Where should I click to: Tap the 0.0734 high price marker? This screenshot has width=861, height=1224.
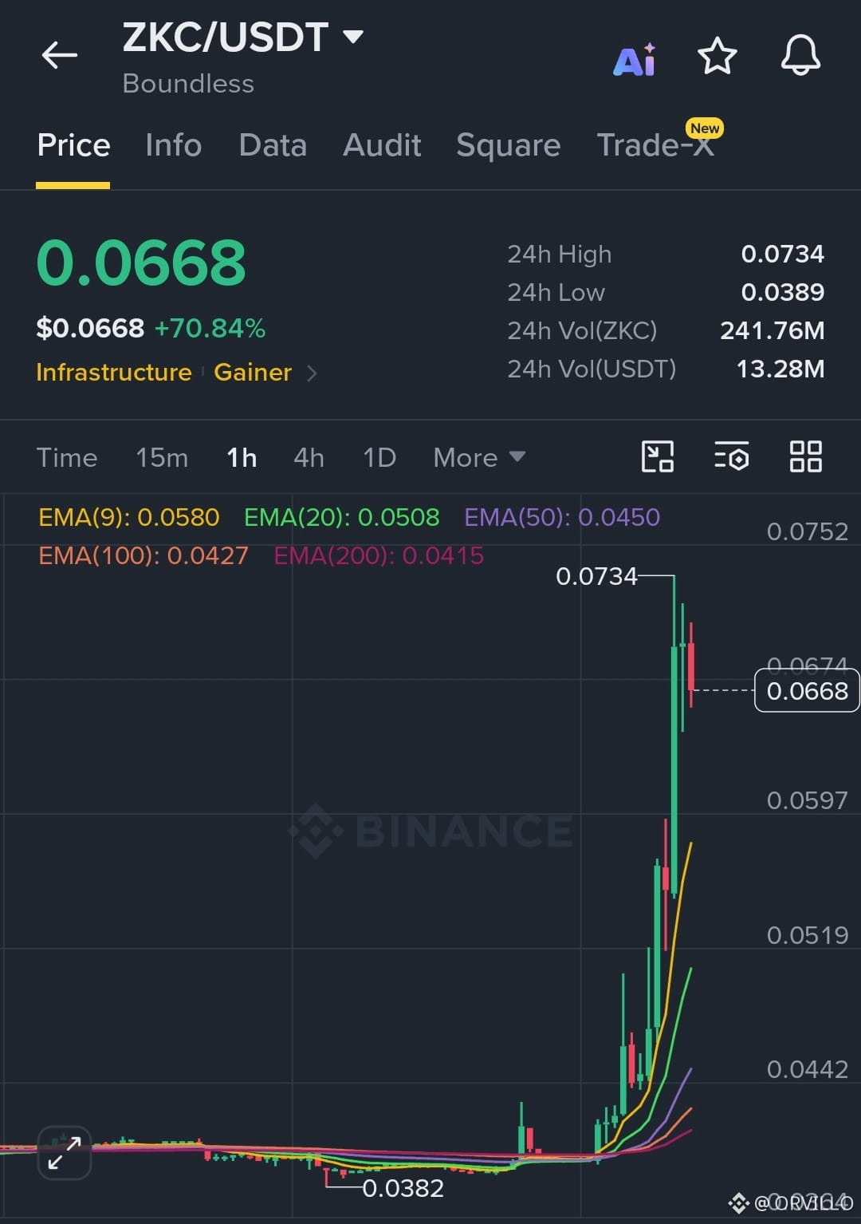(596, 575)
